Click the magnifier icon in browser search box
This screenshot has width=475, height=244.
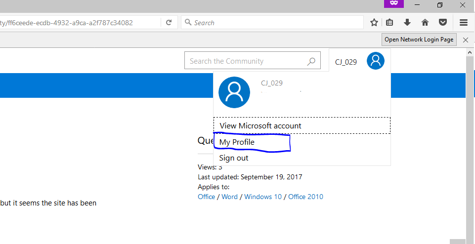pos(188,22)
